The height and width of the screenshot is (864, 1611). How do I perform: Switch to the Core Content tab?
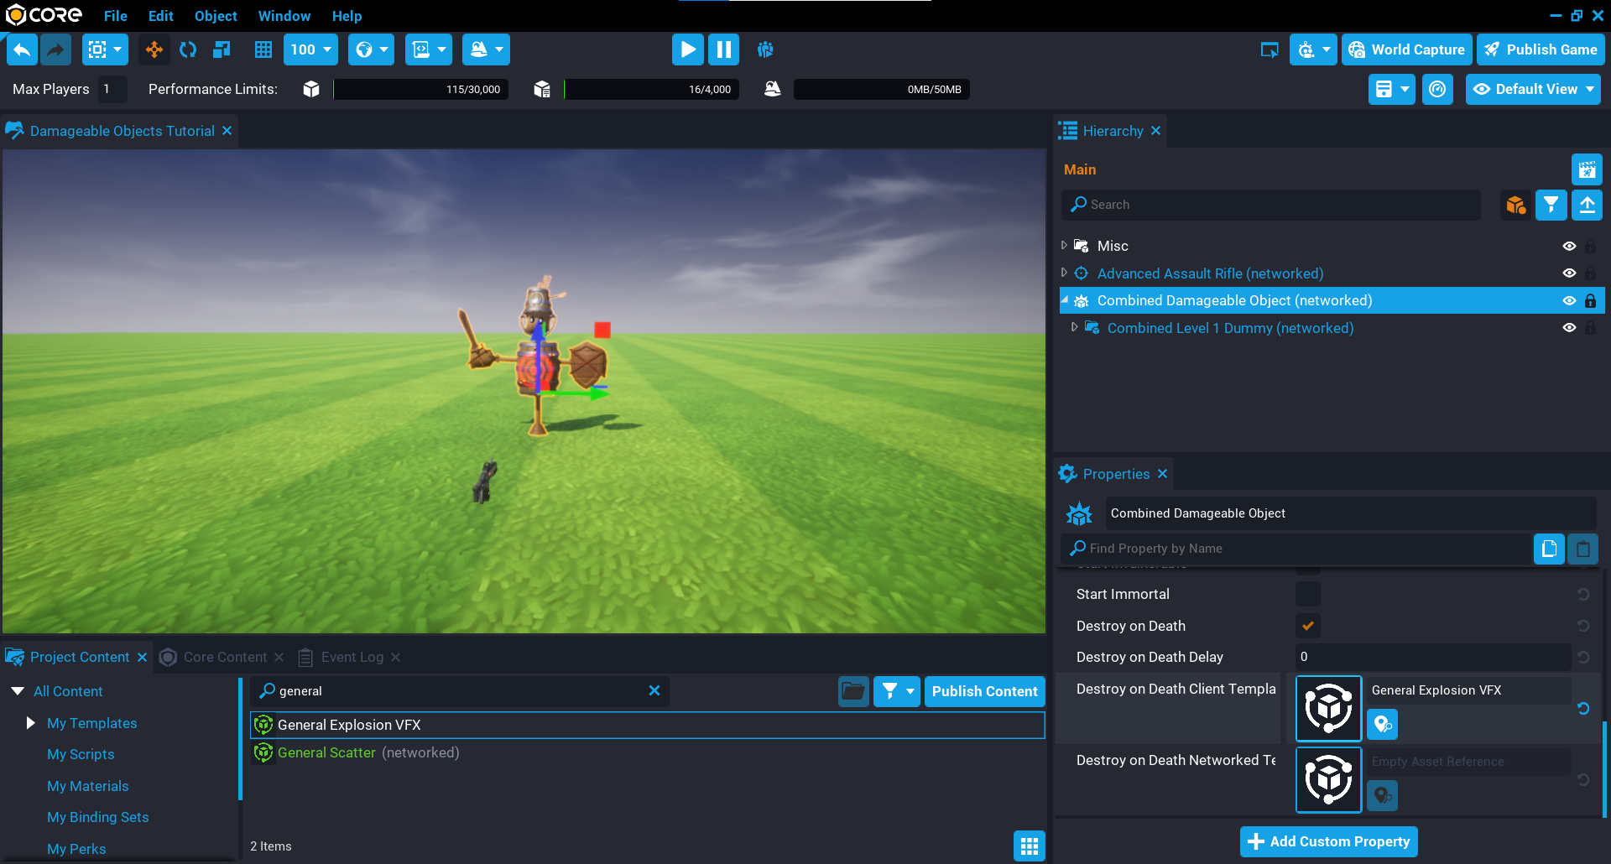click(225, 657)
